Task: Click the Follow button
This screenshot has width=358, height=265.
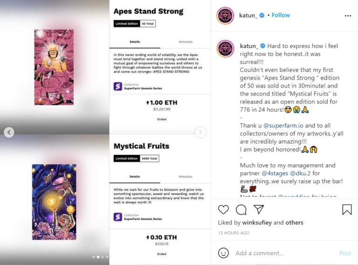Action: [x=281, y=15]
